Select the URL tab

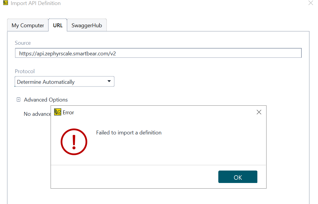click(58, 25)
